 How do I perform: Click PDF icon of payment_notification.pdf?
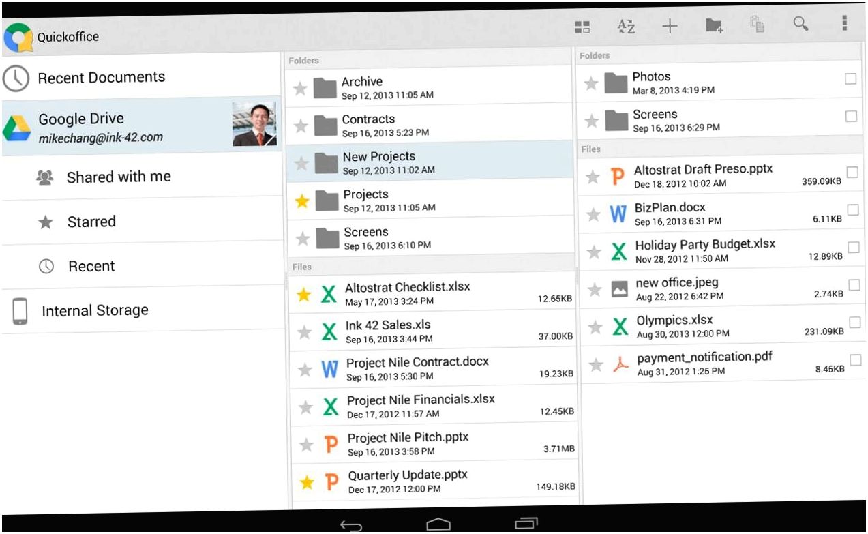tap(620, 364)
